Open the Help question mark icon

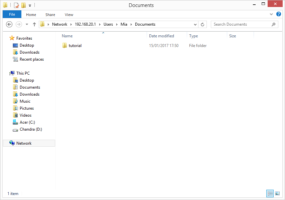[279, 14]
